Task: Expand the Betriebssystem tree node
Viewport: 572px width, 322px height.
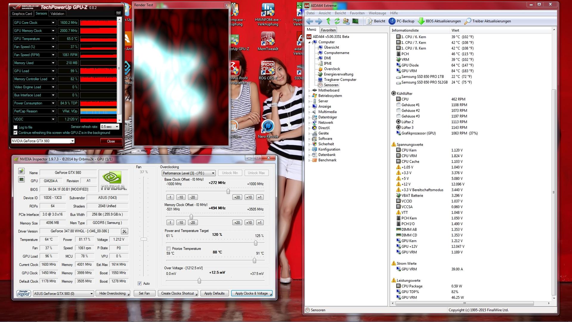Action: click(x=309, y=96)
